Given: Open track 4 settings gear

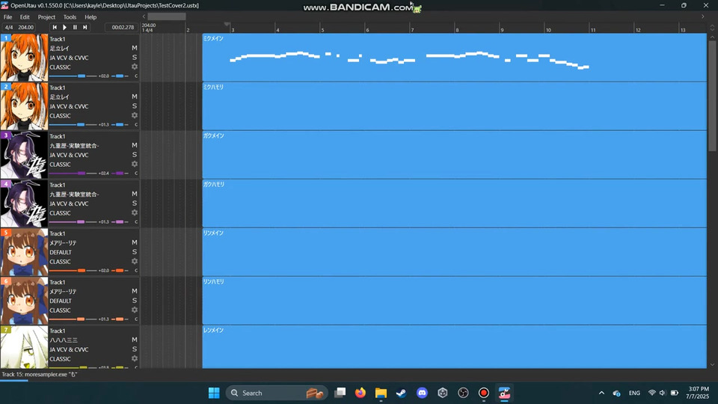Looking at the screenshot, I should (134, 212).
